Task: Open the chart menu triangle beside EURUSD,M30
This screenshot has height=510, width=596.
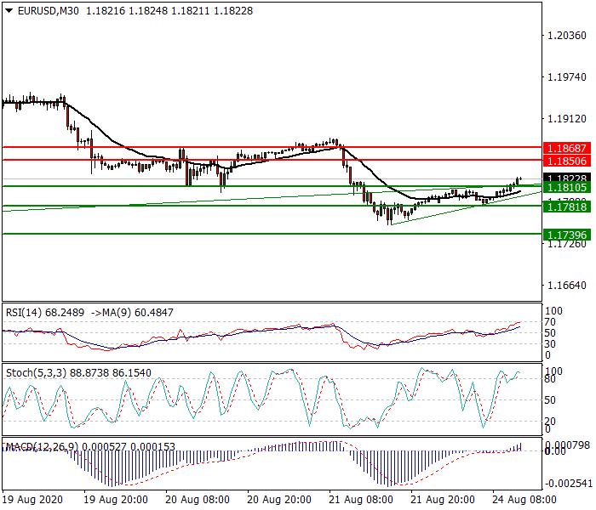Action: [9, 11]
